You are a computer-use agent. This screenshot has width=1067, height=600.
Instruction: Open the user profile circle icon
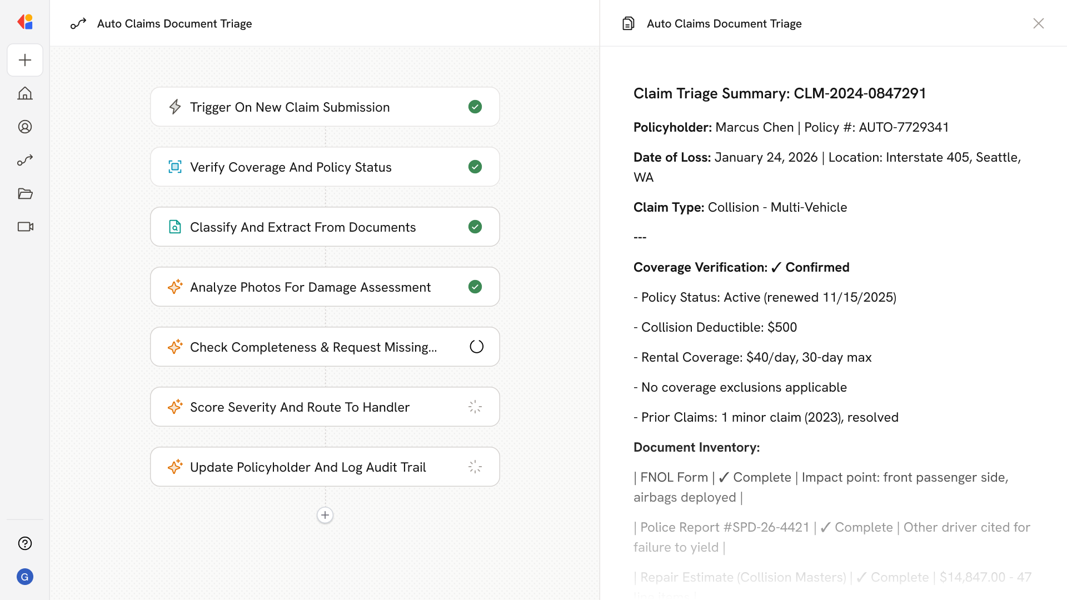pos(25,127)
